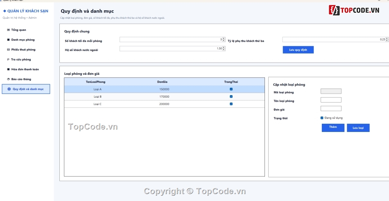Click the QUẢN LÝ KHÁCH SẠN title
Viewport: 389px width, 201px height.
click(x=28, y=11)
